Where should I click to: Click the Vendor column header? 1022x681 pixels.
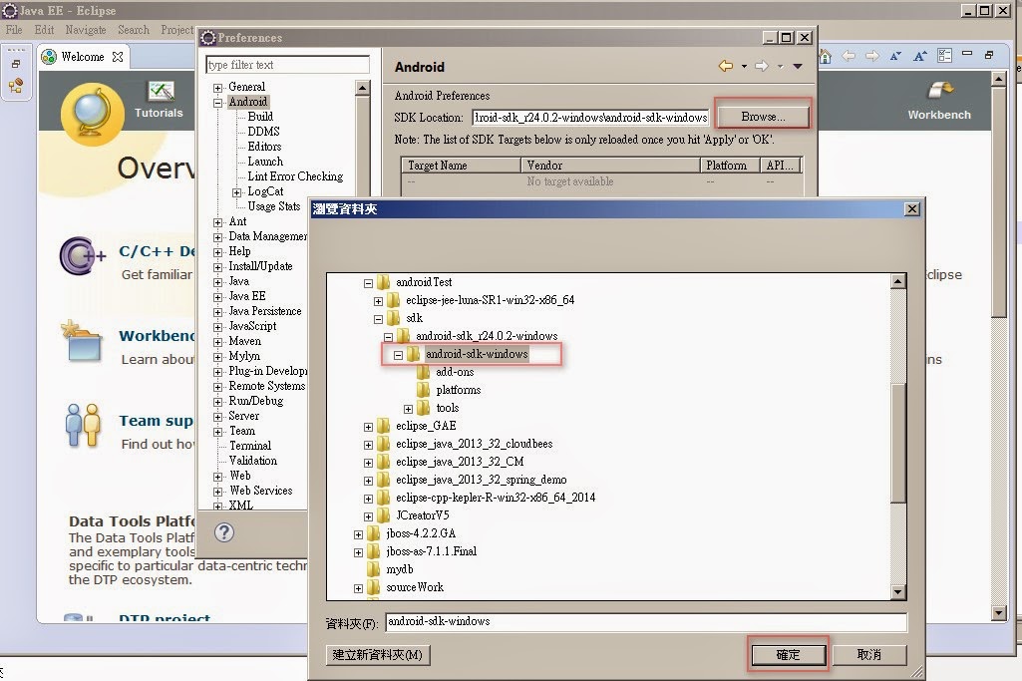610,166
